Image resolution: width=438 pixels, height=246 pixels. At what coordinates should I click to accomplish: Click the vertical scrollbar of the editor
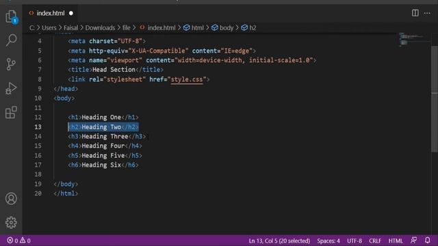435,99
